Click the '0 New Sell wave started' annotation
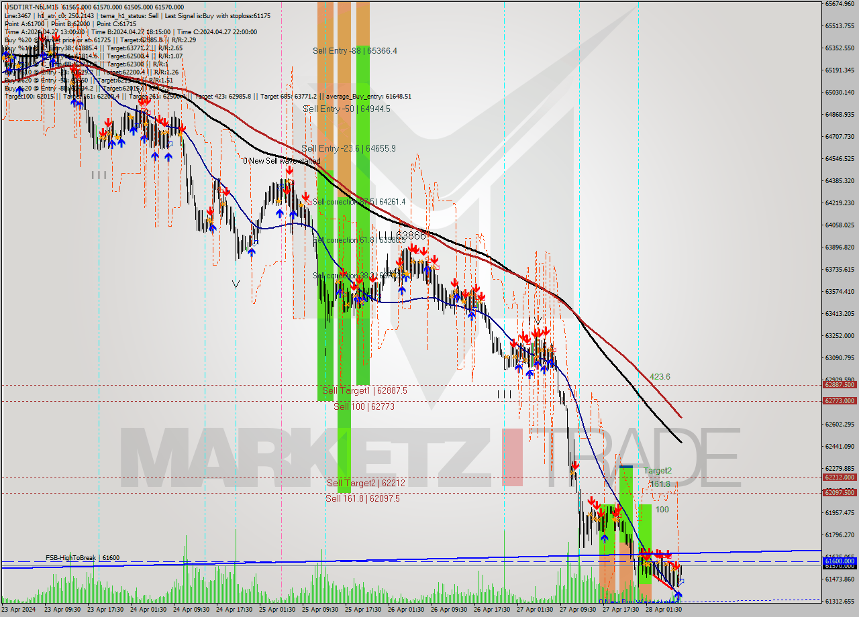Viewport: 859px width, 617px height. click(x=282, y=161)
